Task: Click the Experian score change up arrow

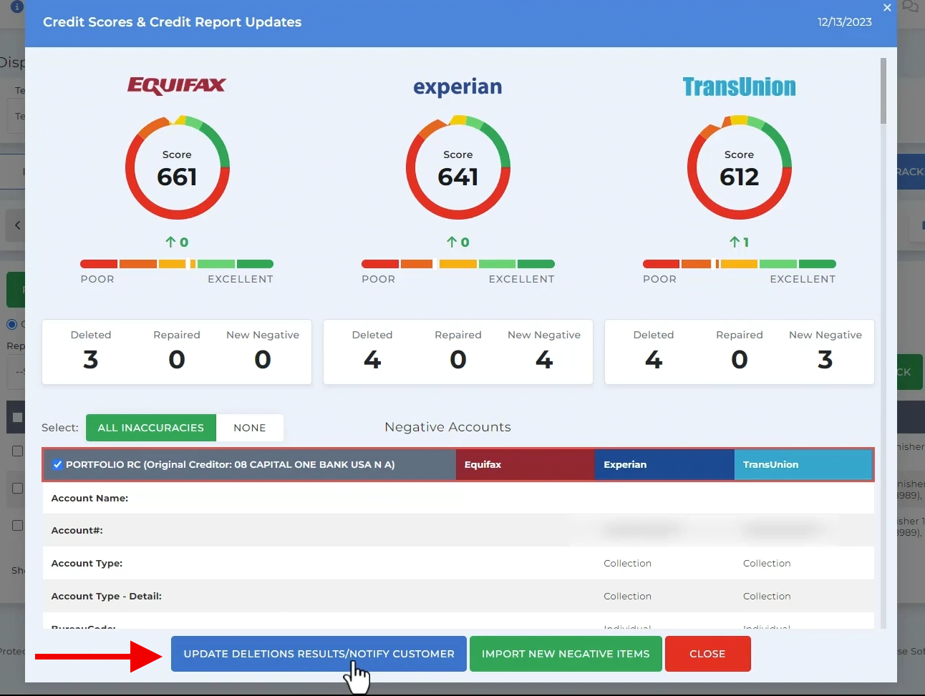Action: 452,242
